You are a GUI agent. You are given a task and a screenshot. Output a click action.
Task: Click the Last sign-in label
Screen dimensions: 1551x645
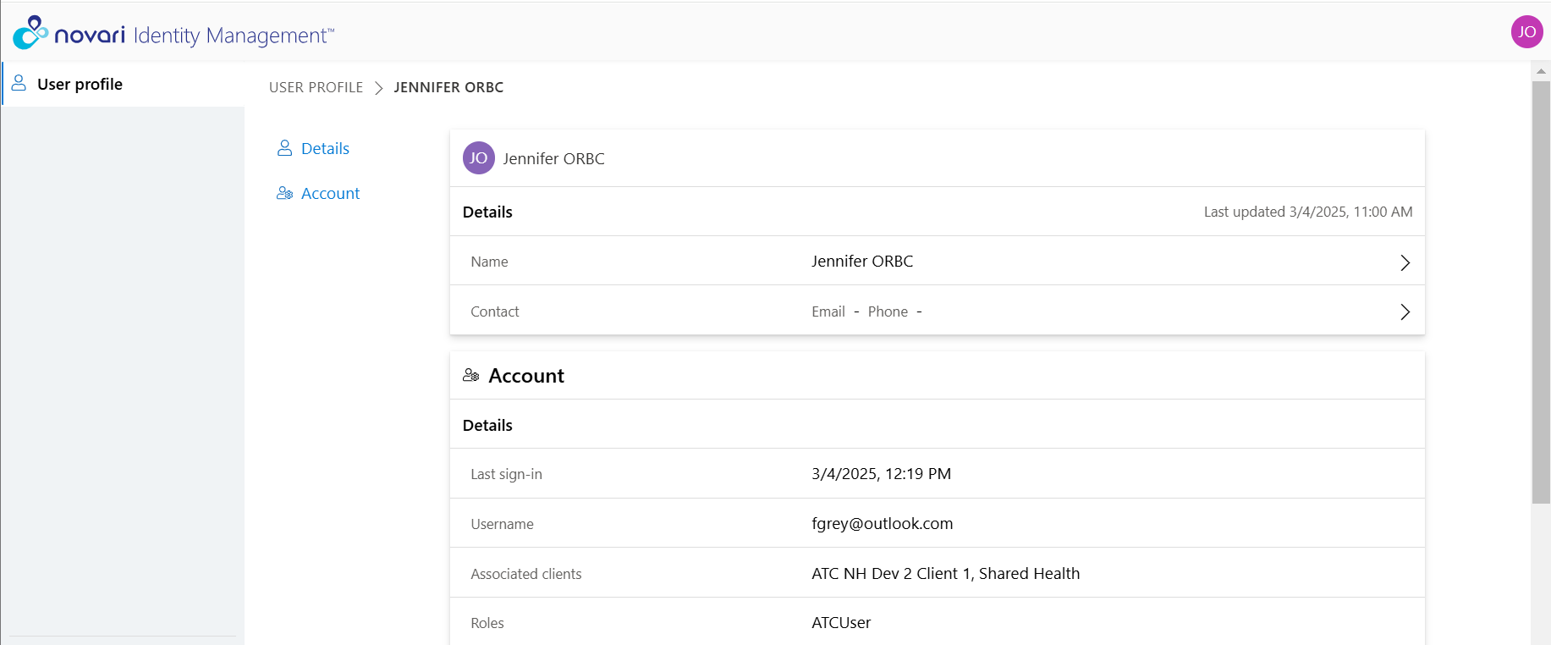[506, 474]
